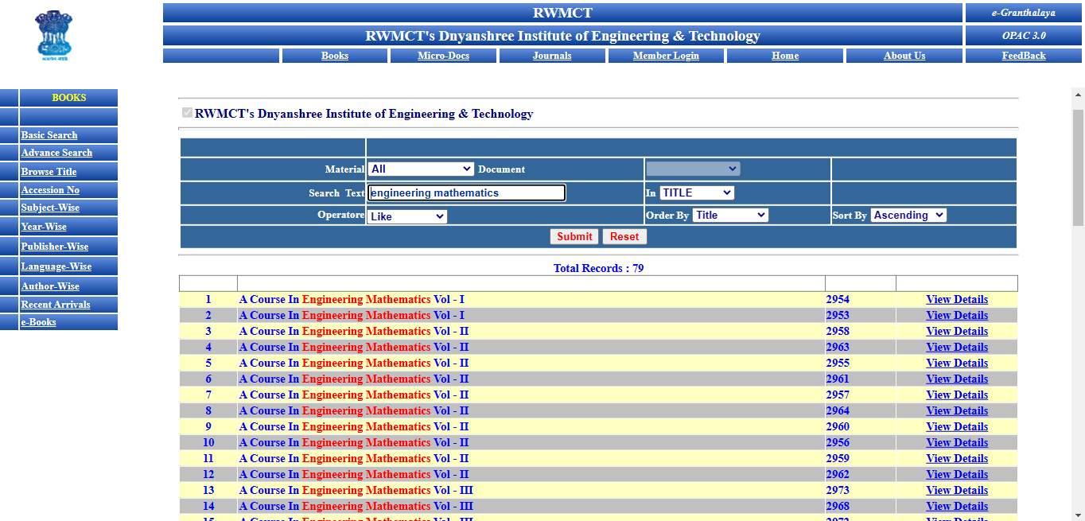
Task: View Details for accession number 2956
Action: 957,443
